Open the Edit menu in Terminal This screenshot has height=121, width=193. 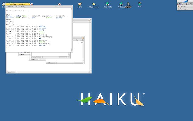pyautogui.click(x=16, y=7)
